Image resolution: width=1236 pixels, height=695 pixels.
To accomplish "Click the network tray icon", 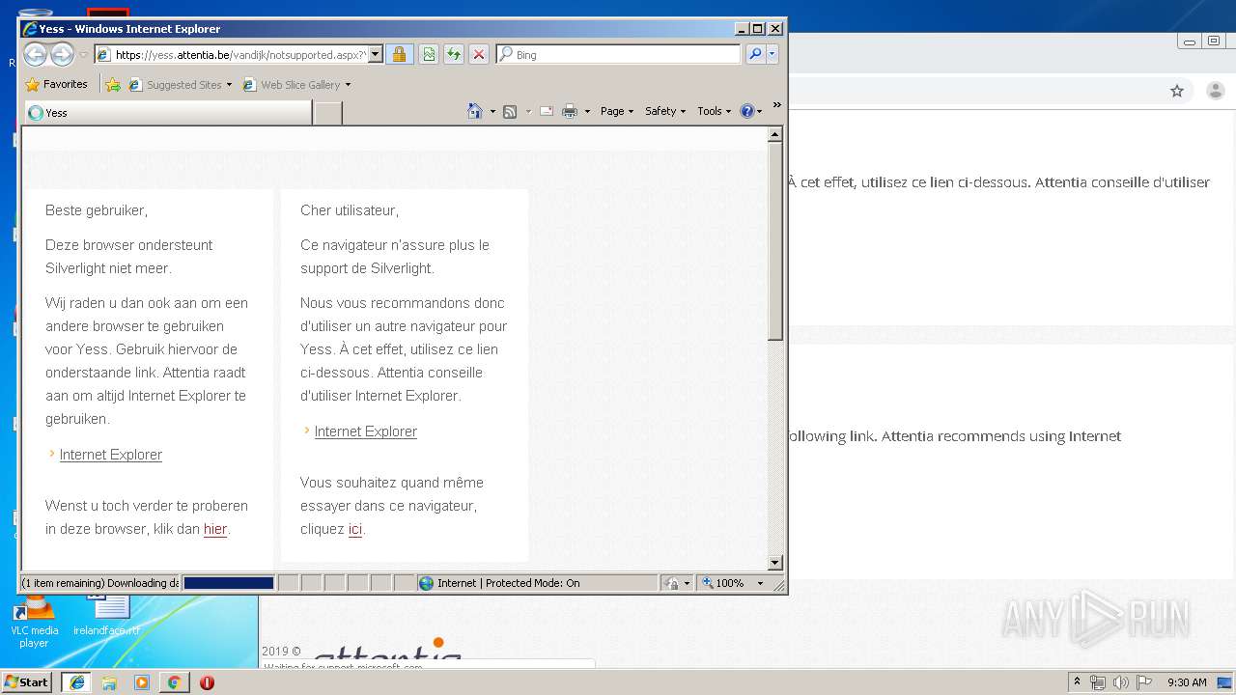I will (x=1098, y=682).
